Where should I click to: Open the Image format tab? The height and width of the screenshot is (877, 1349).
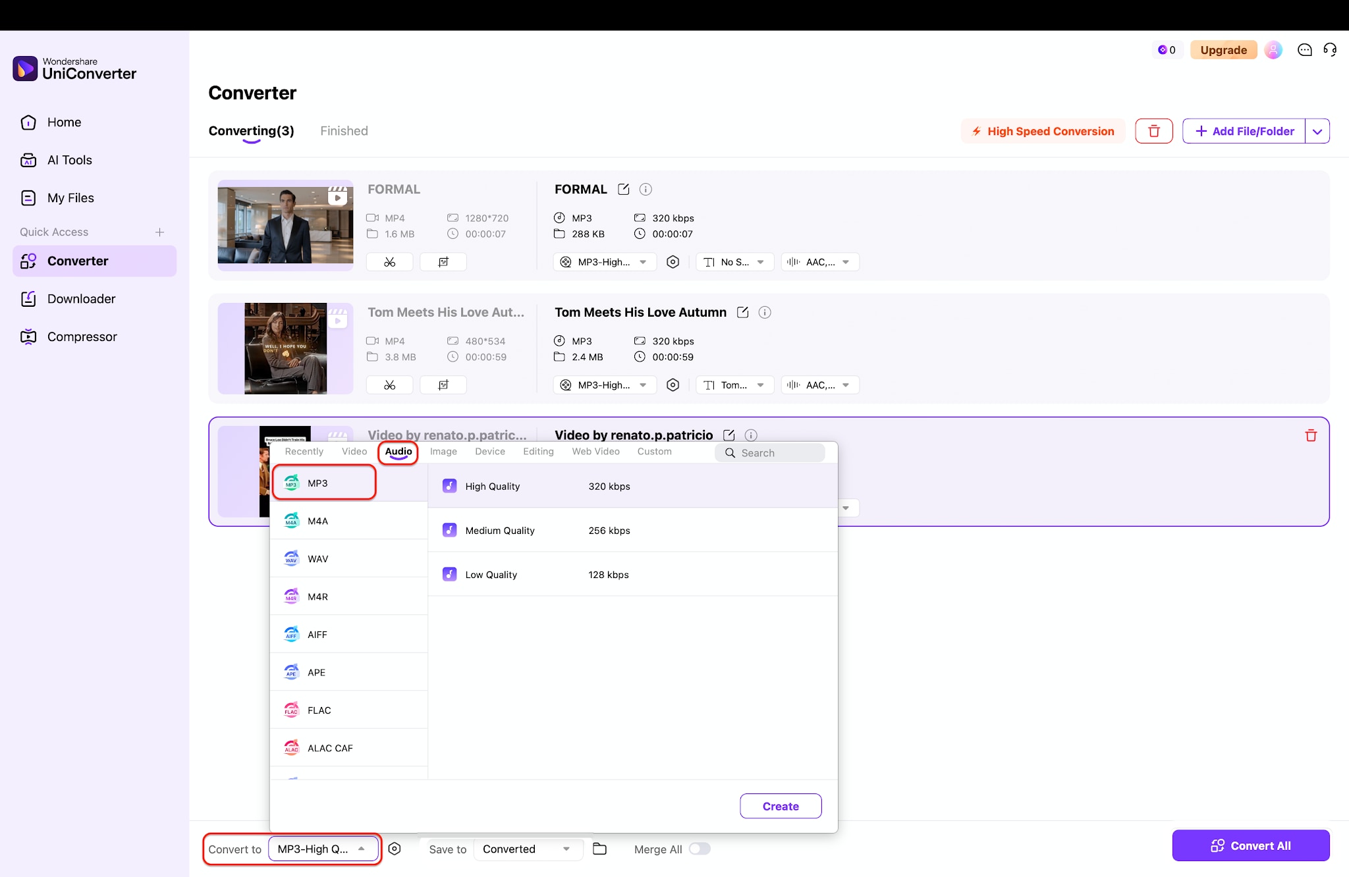[x=443, y=452]
